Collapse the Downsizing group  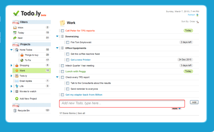pyautogui.click(x=57, y=36)
